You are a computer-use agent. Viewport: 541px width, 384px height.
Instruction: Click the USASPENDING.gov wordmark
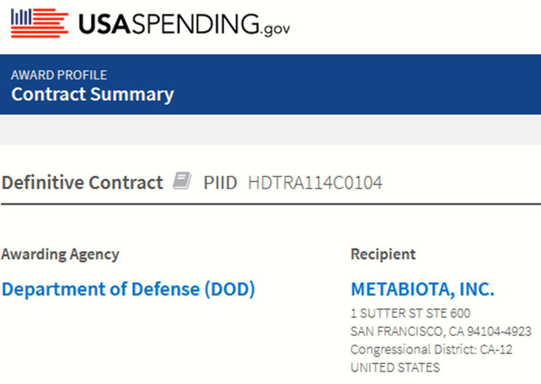184,24
